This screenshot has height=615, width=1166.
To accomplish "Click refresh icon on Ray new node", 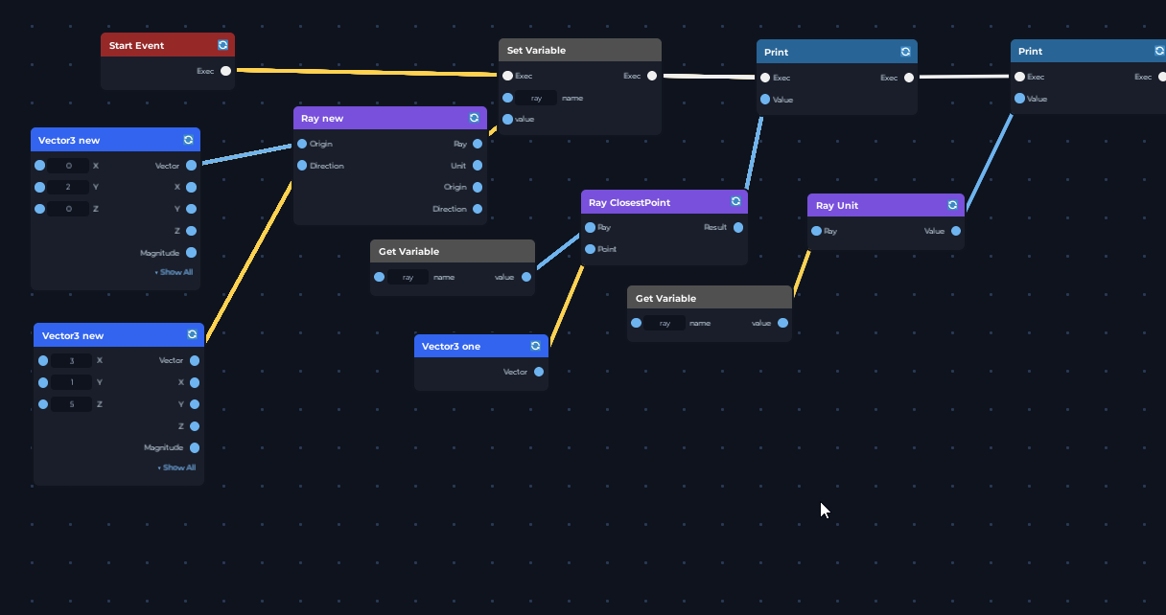I will coord(475,118).
